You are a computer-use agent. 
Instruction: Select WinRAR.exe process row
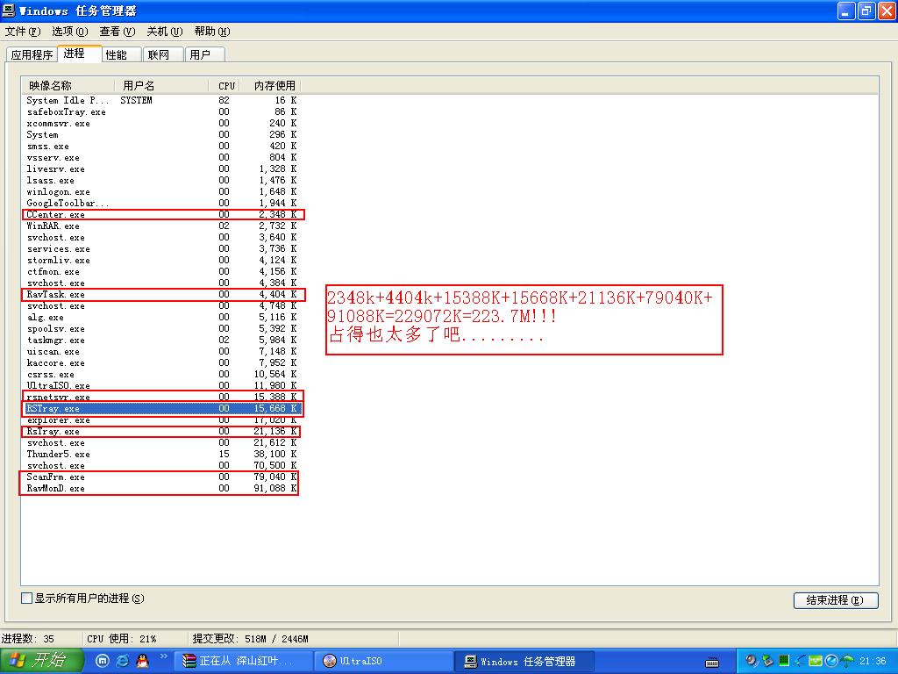click(161, 226)
